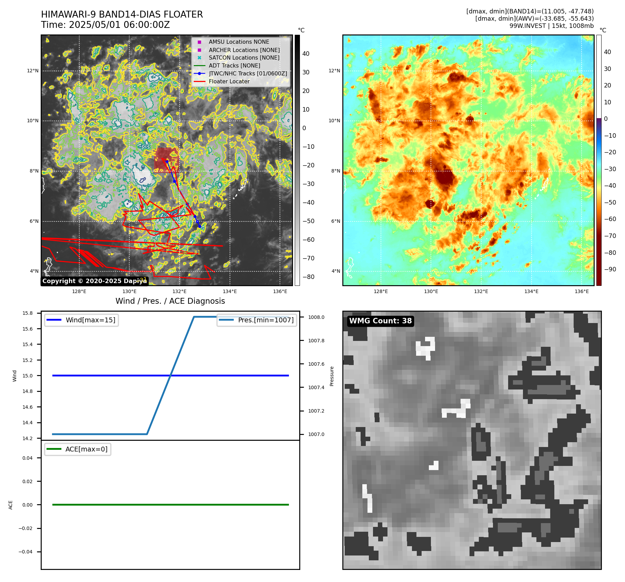This screenshot has width=625, height=582.
Task: Click the Copyright © 2020-2025 Dapiya label
Action: coord(95,281)
